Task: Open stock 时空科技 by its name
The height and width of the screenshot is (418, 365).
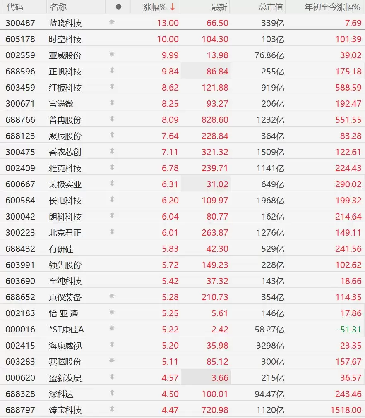Action: [65, 39]
